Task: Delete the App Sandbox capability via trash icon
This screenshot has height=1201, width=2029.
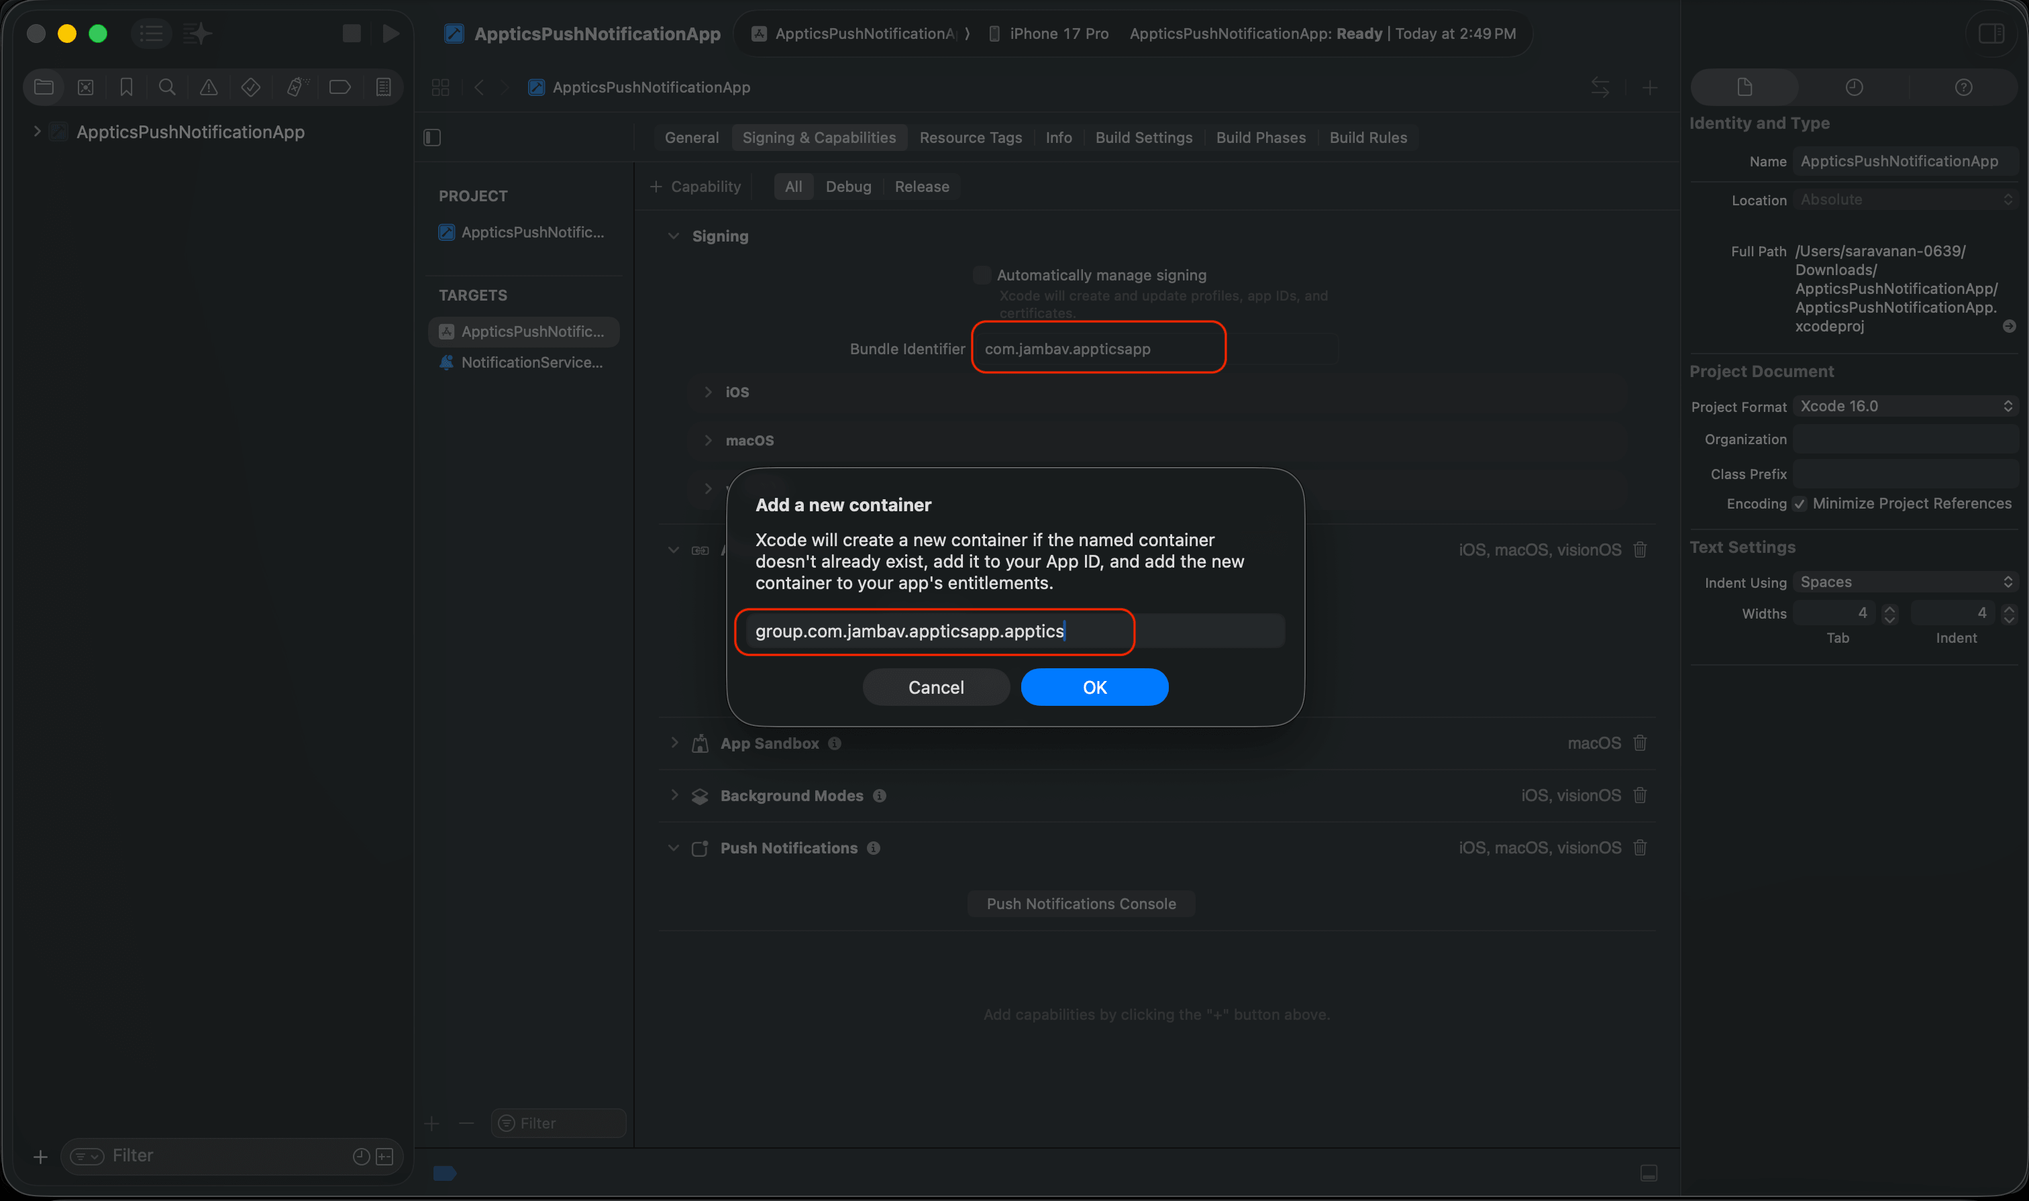Action: [1640, 743]
